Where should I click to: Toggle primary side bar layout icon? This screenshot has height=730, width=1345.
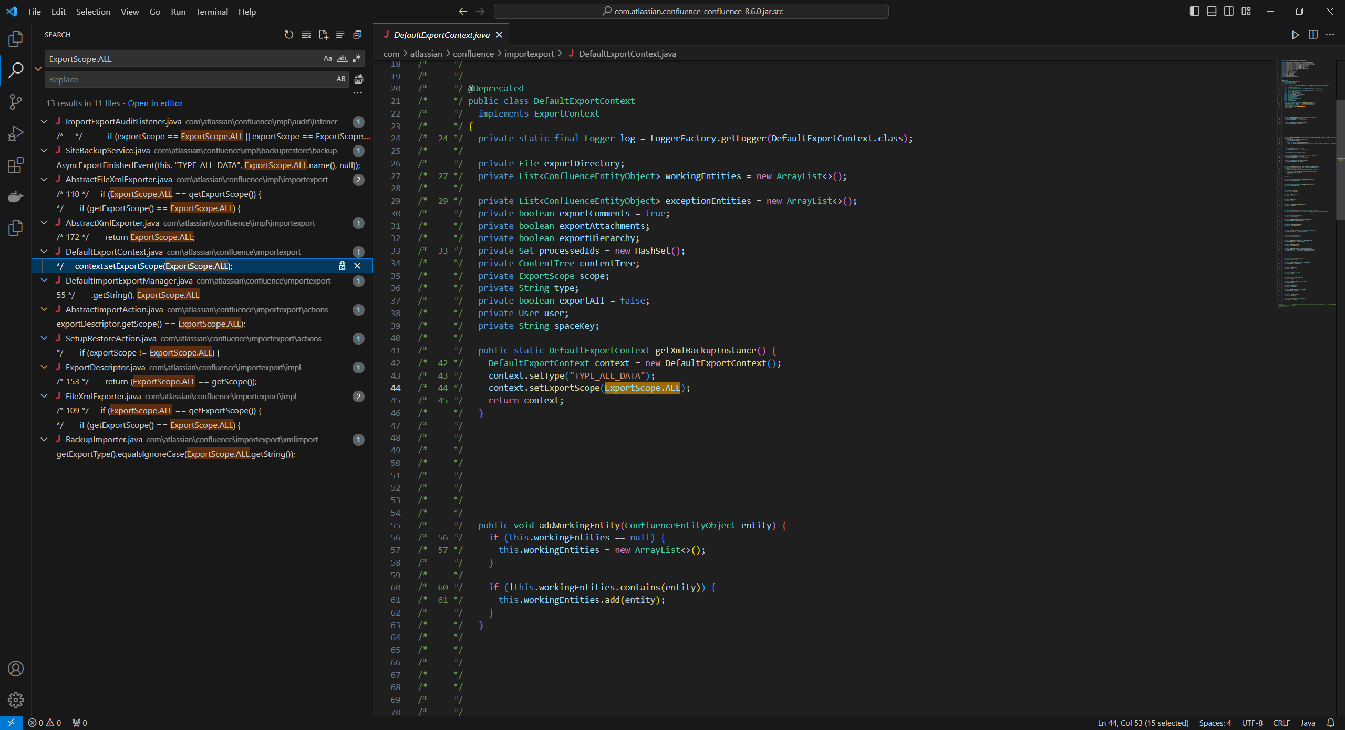click(x=1194, y=11)
